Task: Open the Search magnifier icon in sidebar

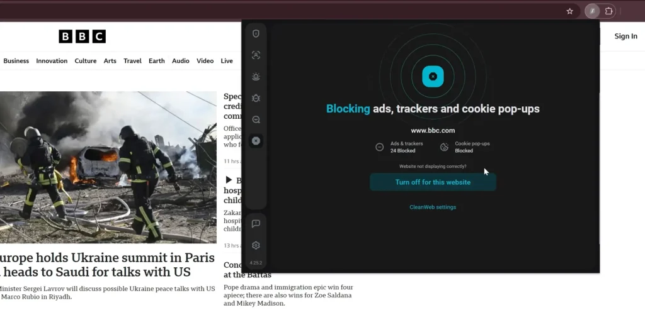Action: pyautogui.click(x=256, y=119)
